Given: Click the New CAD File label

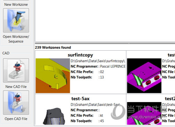Looking at the screenshot, I should pyautogui.click(x=16, y=87).
